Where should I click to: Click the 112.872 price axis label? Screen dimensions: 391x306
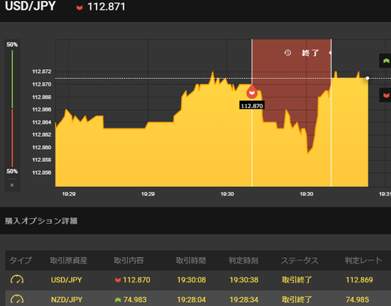tap(42, 72)
